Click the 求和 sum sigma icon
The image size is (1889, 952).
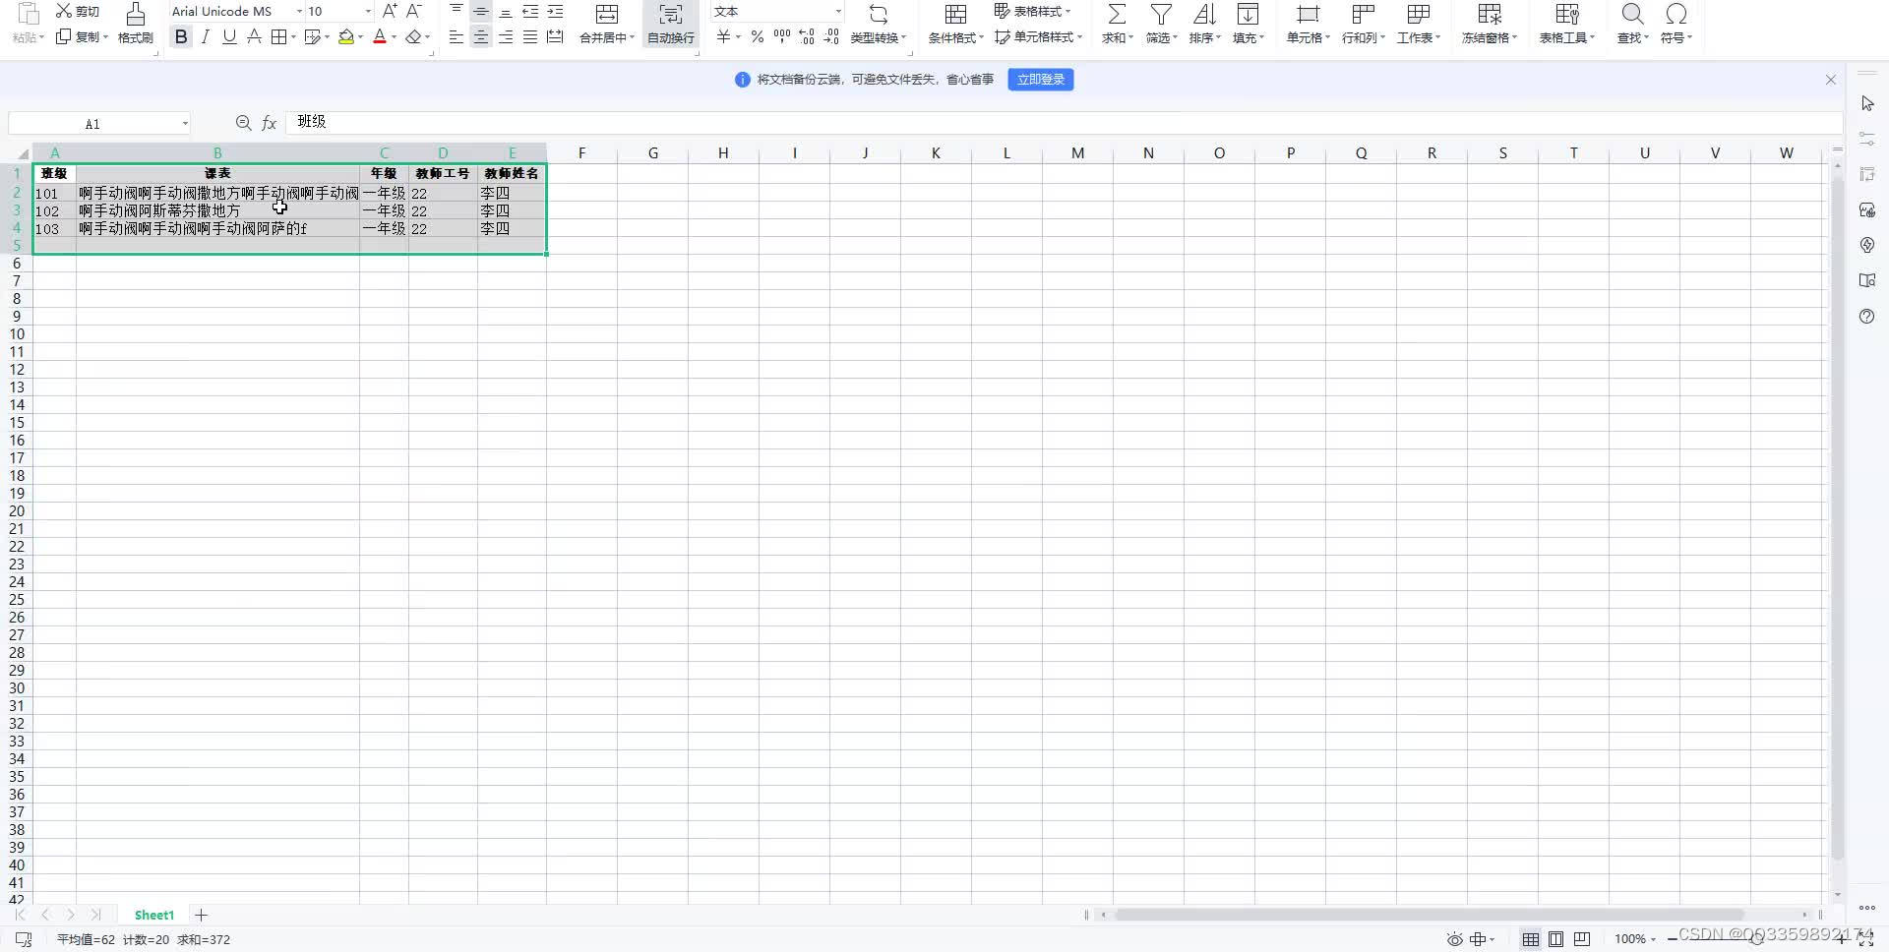(1117, 14)
